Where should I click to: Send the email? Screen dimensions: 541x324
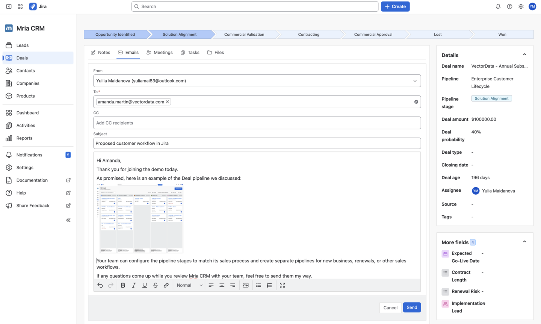point(412,307)
